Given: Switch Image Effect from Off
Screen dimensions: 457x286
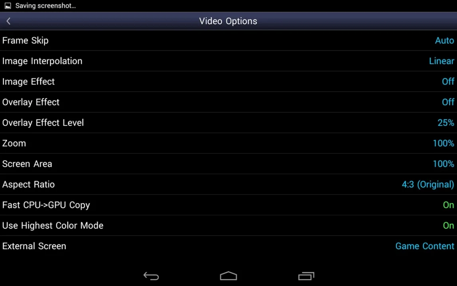Looking at the screenshot, I should click(448, 81).
